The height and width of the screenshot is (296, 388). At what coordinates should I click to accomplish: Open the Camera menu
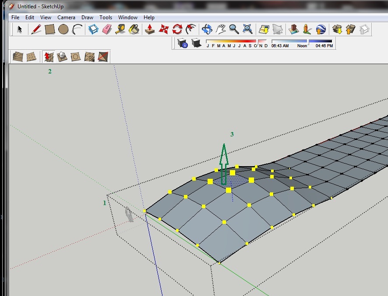point(66,17)
